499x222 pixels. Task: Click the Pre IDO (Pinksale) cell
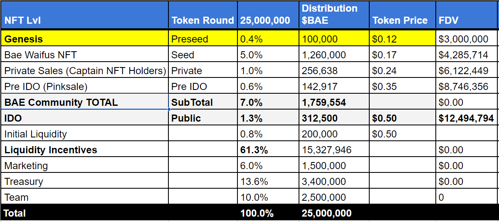84,86
